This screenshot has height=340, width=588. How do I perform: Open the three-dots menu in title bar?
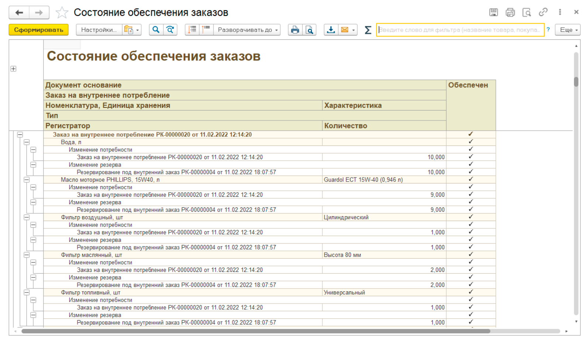click(x=560, y=12)
